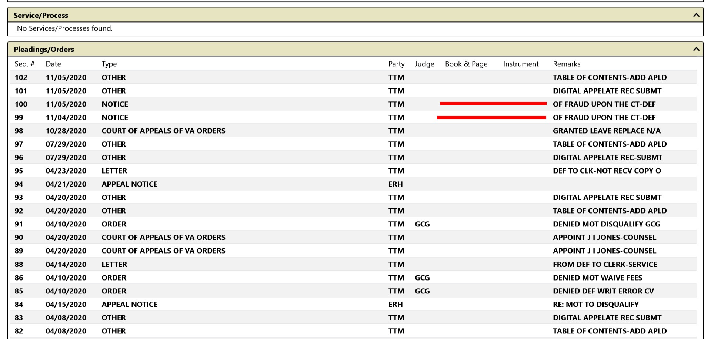Click GCG judge in row 91
This screenshot has height=339, width=711.
pyautogui.click(x=422, y=224)
